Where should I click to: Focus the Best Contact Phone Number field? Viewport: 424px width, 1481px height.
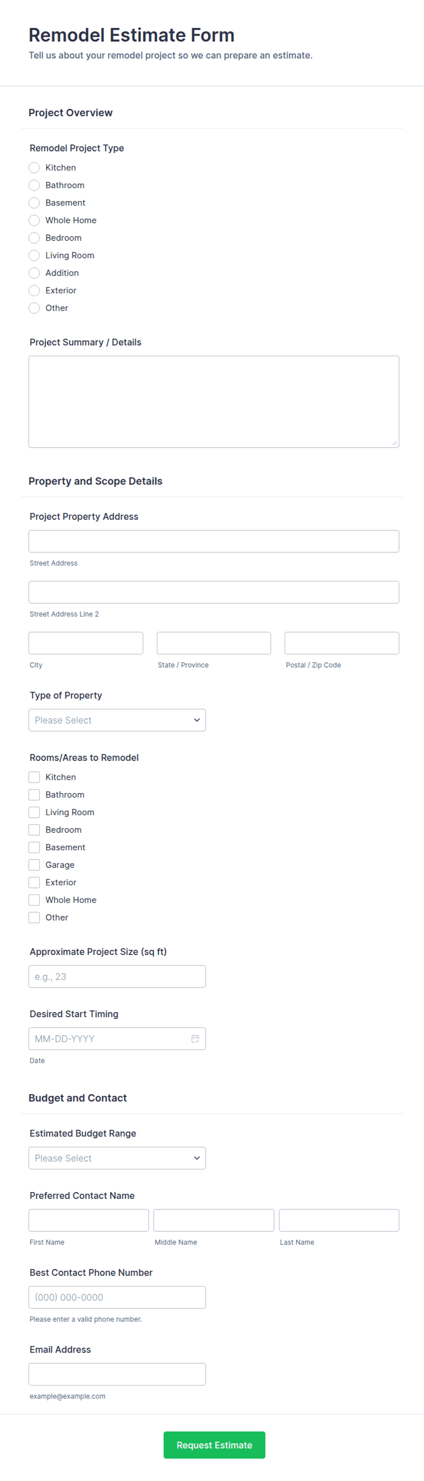tap(117, 1297)
